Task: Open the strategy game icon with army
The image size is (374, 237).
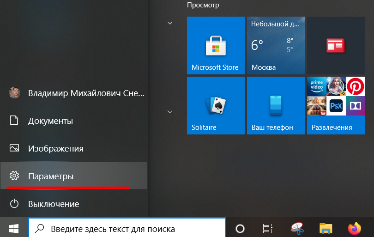Action: pyautogui.click(x=317, y=106)
